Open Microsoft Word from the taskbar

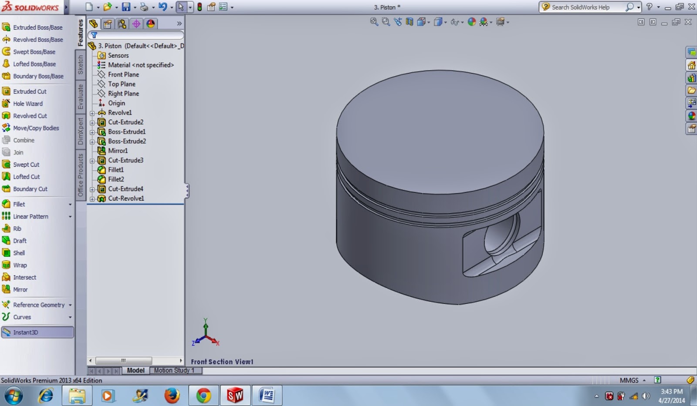(266, 396)
